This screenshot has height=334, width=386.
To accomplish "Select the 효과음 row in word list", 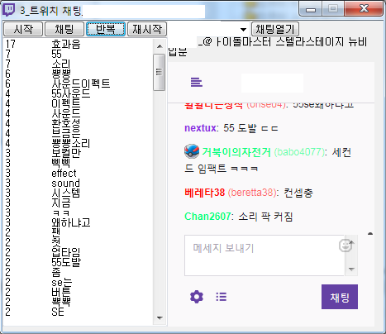I will [78, 44].
